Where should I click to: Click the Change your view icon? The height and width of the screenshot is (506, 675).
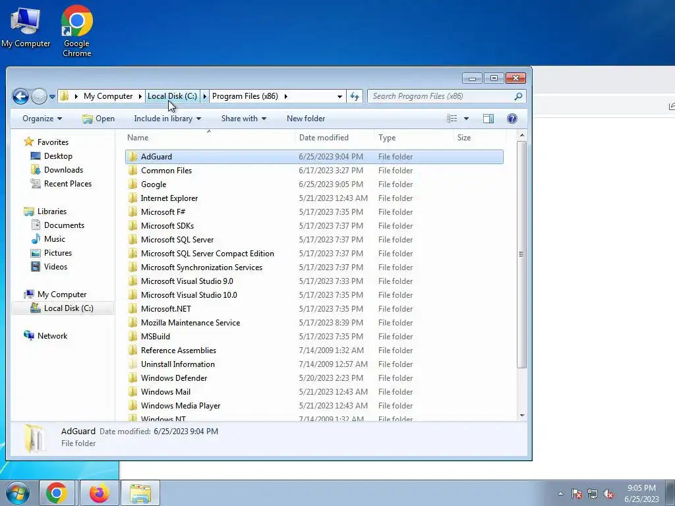point(452,119)
